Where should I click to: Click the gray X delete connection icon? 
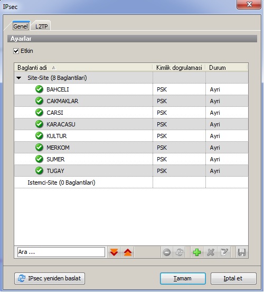pos(211,252)
